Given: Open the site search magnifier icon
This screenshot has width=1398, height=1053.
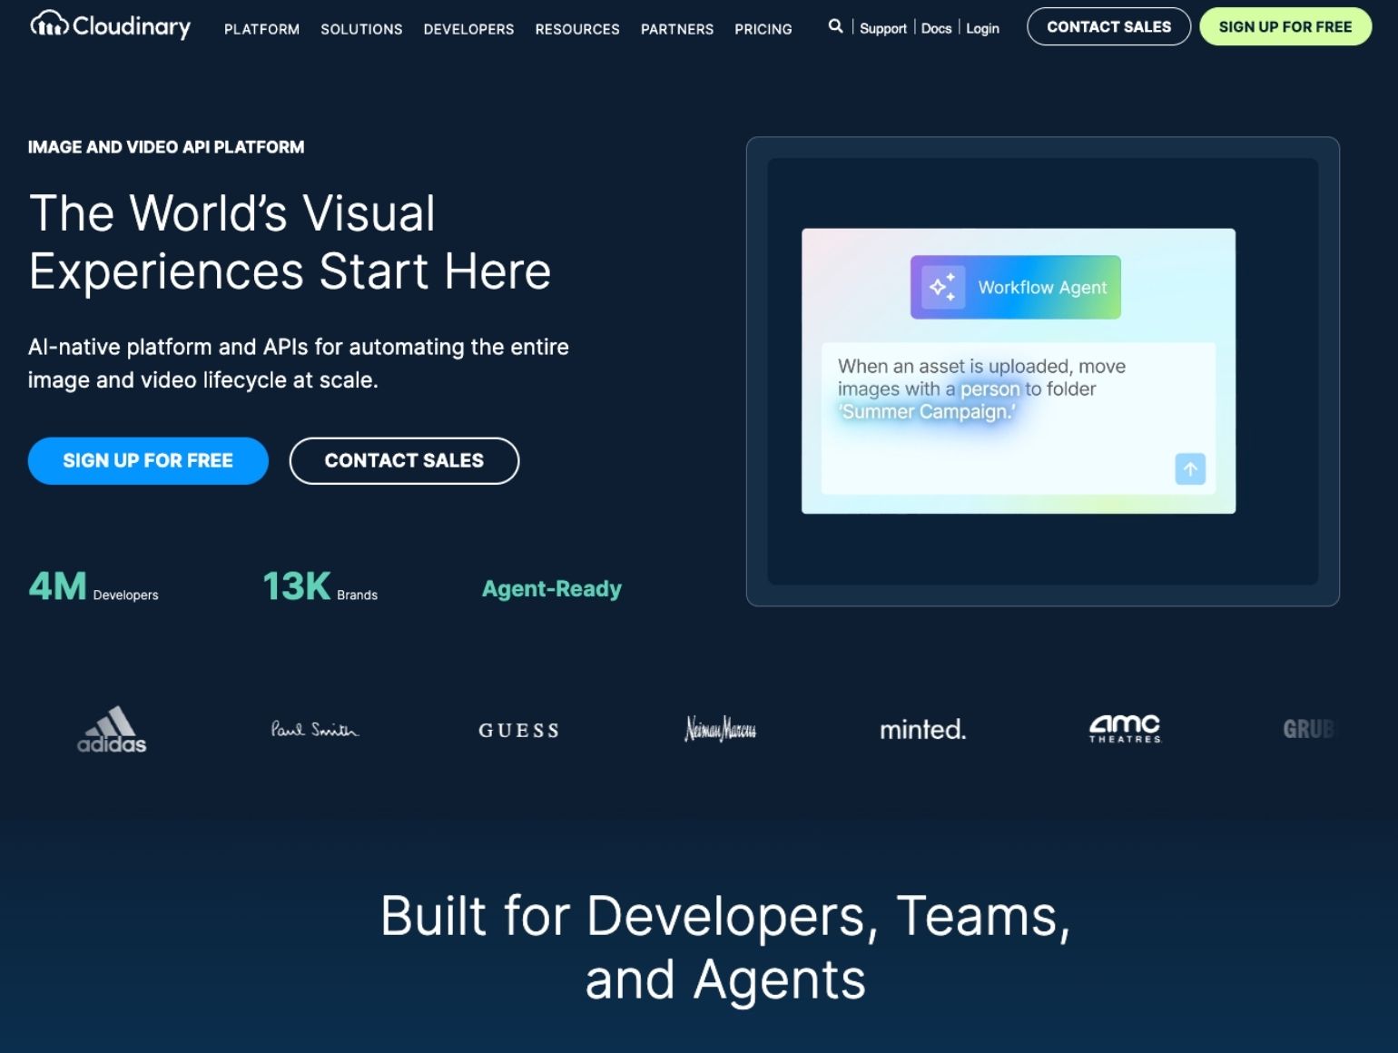Looking at the screenshot, I should [835, 26].
